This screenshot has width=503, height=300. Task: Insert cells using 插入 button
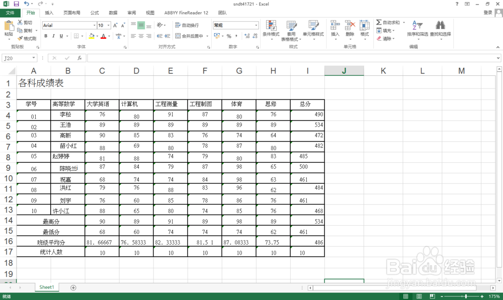click(335, 30)
